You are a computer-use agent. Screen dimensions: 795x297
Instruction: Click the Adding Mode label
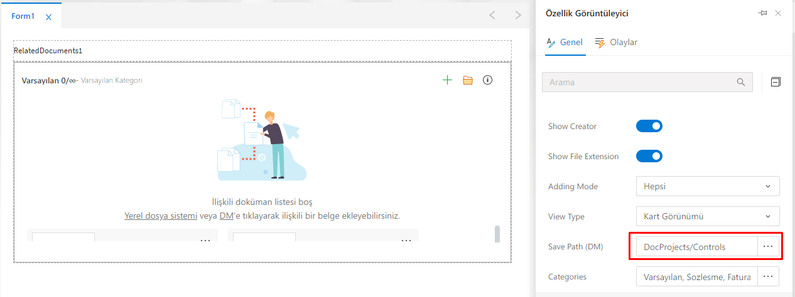point(573,186)
